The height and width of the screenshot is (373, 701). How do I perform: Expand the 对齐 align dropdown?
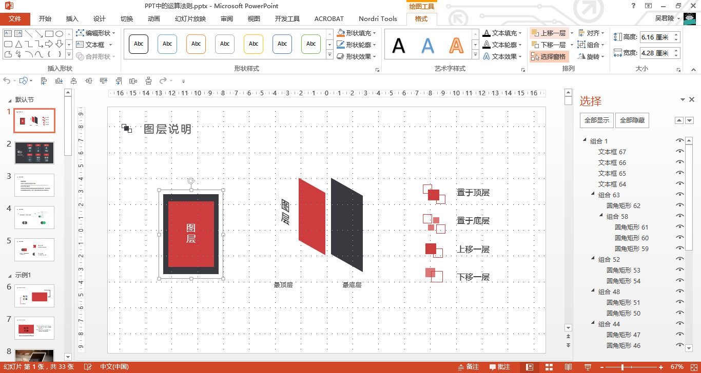click(602, 33)
